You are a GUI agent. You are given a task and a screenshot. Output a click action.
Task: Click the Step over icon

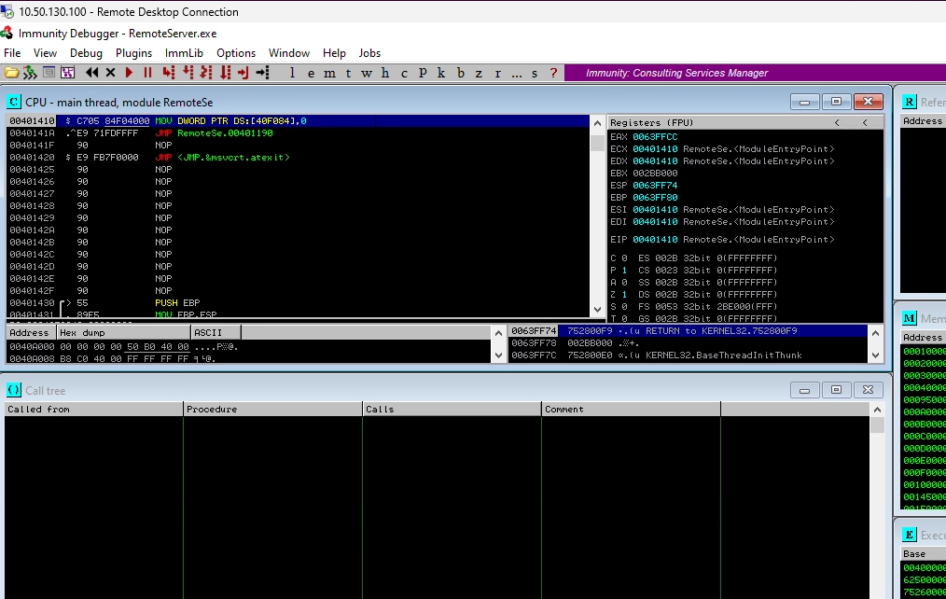(x=188, y=73)
